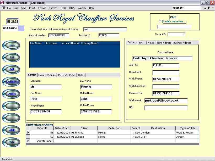Click the Orders oval button in sidebar

pos(11,94)
